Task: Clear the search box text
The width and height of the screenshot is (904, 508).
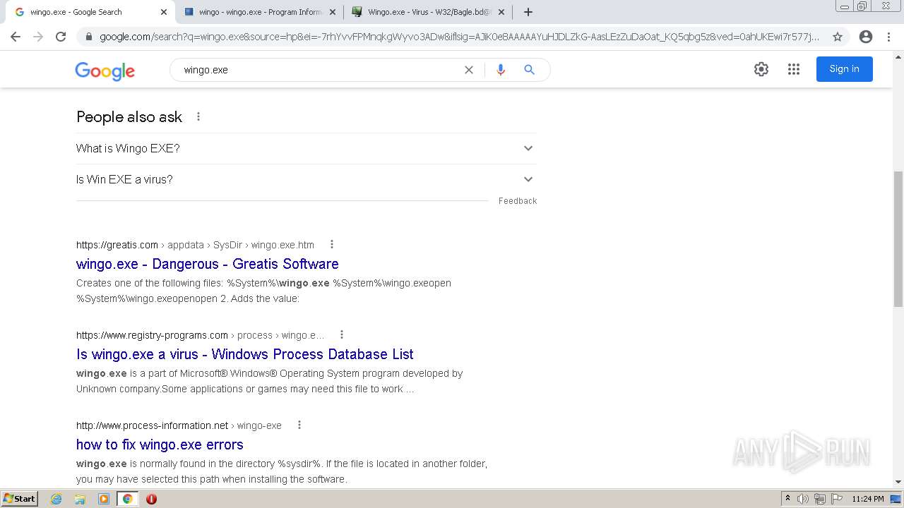Action: click(468, 70)
